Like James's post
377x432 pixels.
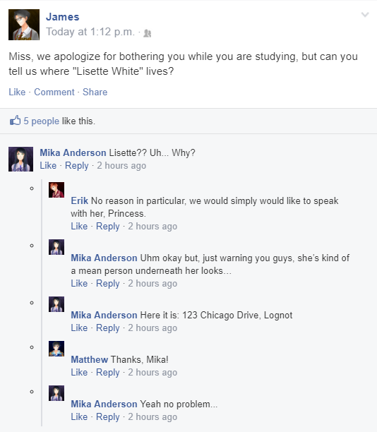click(17, 92)
